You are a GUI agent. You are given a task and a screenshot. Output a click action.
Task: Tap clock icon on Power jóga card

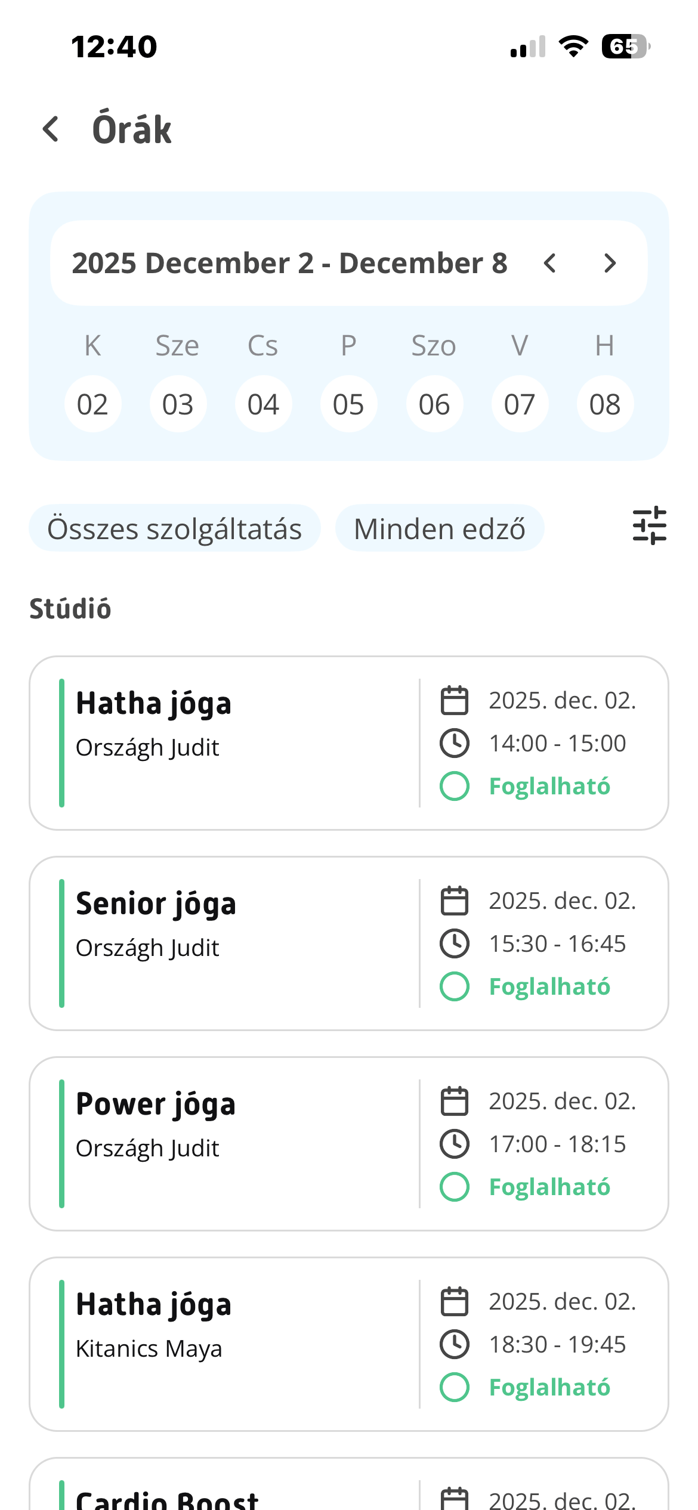pos(455,1144)
